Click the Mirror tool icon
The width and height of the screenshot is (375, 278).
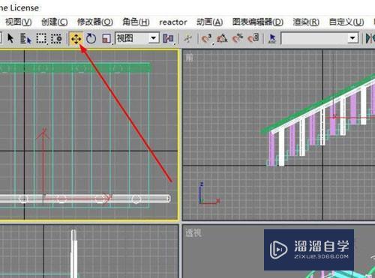[x=370, y=39]
